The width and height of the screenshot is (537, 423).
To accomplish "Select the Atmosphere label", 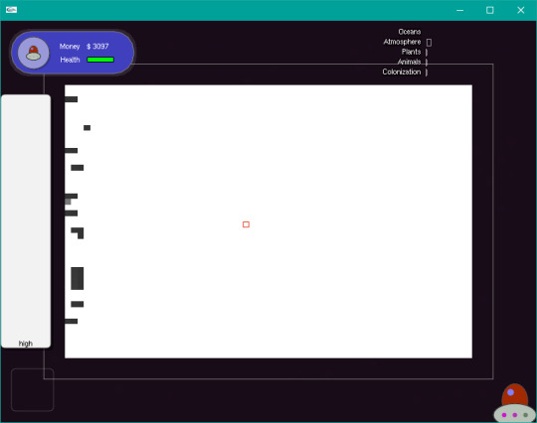I will click(x=402, y=42).
